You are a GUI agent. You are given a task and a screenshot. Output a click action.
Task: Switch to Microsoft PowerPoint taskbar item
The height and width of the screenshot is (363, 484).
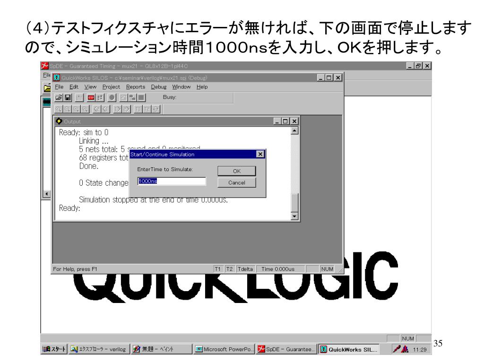[x=224, y=349]
